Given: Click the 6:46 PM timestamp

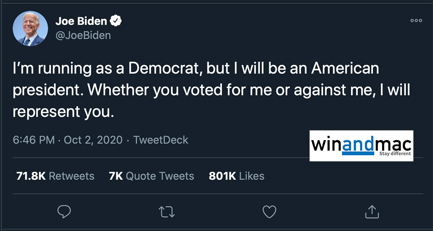Looking at the screenshot, I should point(33,140).
